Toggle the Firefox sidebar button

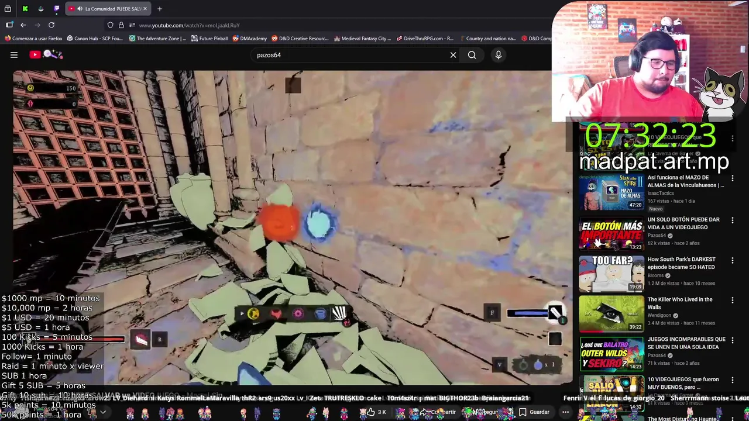pyautogui.click(x=9, y=25)
